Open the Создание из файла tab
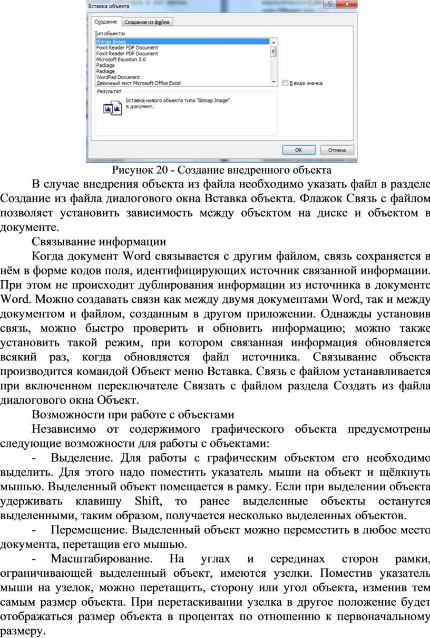The height and width of the screenshot is (638, 430). coord(148,22)
